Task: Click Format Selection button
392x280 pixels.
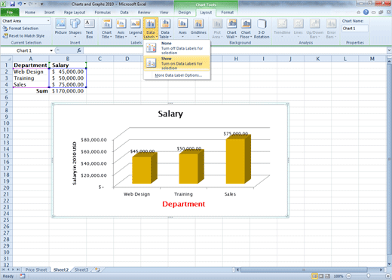Action: (x=20, y=29)
